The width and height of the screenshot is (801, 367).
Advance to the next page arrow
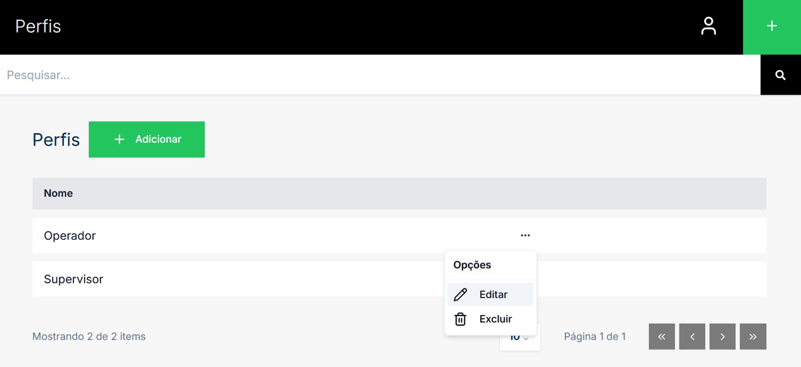[722, 337]
